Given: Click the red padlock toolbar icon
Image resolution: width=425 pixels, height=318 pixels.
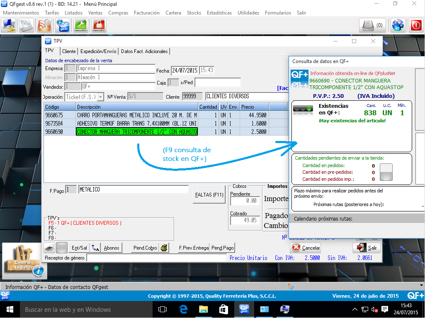Looking at the screenshot, I should point(99,25).
